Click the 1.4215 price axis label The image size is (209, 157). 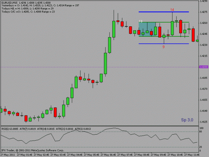tap(204, 56)
